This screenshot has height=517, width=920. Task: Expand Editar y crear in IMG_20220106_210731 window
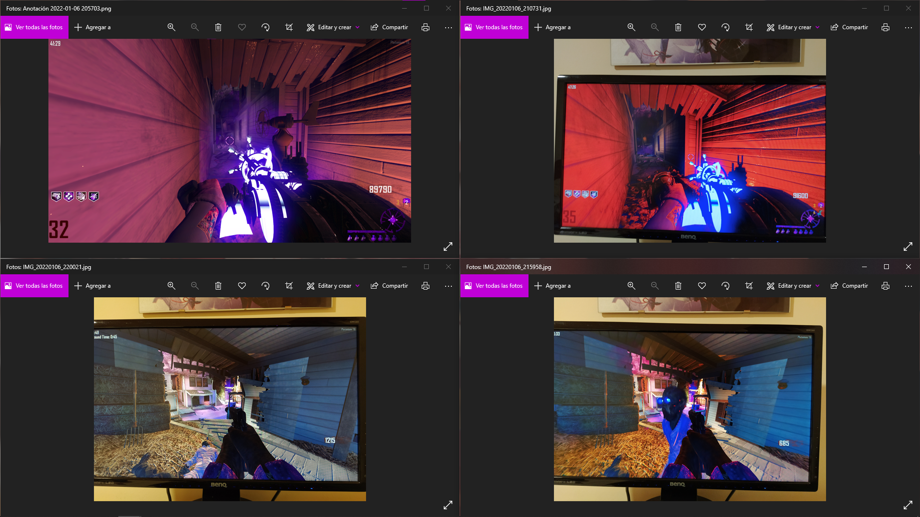pyautogui.click(x=793, y=27)
